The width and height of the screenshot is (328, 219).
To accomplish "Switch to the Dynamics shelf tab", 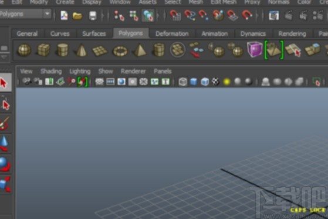I will [253, 33].
